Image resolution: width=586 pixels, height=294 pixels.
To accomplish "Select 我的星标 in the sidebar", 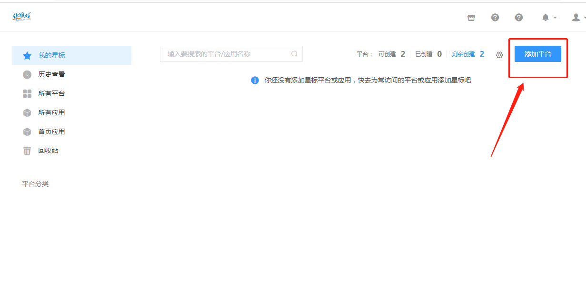I will click(72, 55).
